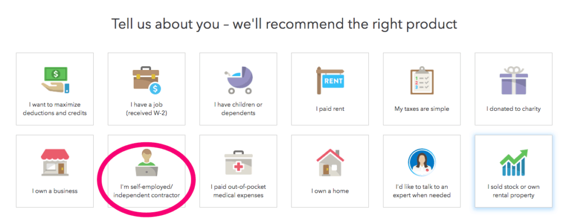Click the purple baby stroller icon
This screenshot has width=575, height=224.
coord(238,80)
